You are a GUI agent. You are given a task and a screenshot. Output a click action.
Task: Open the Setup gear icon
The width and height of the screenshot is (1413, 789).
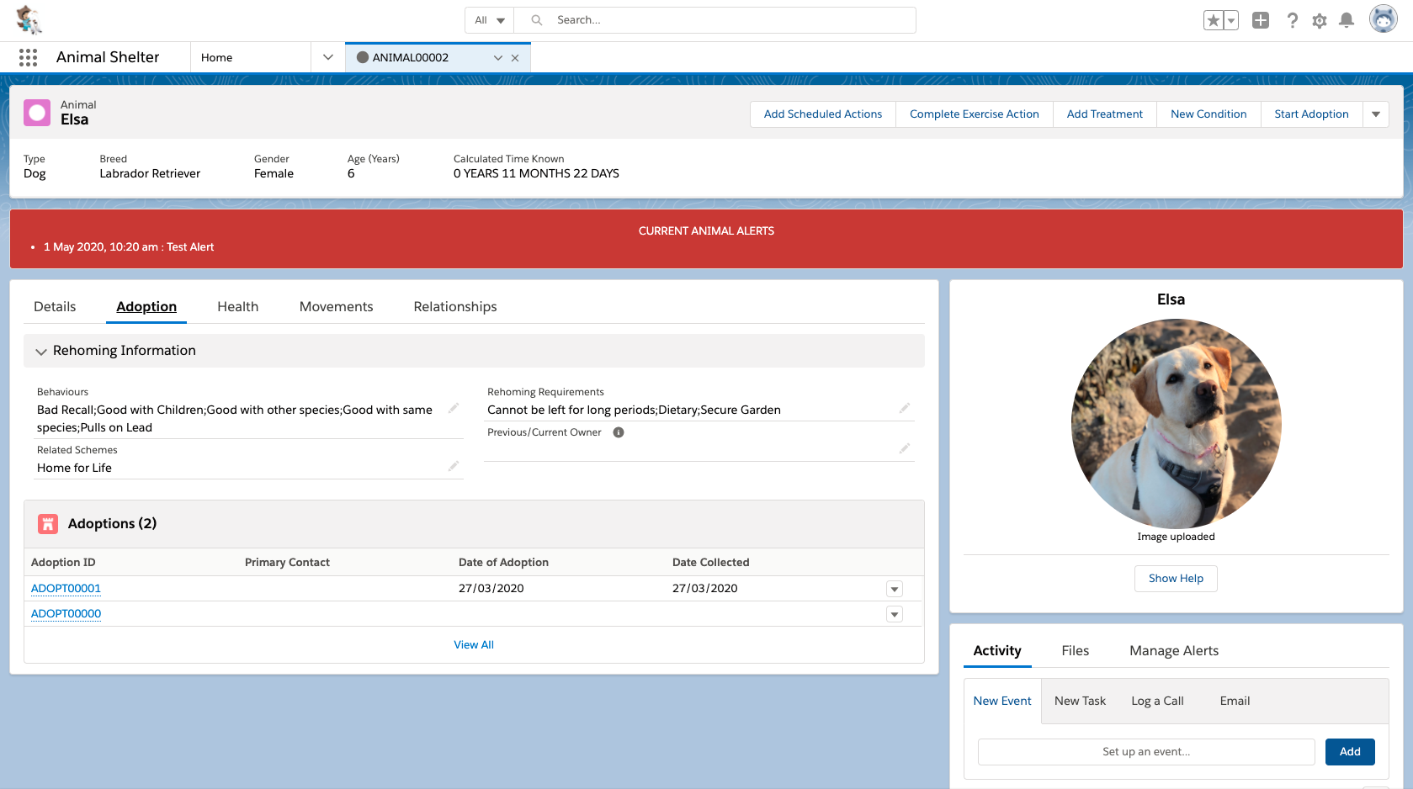[x=1319, y=20]
